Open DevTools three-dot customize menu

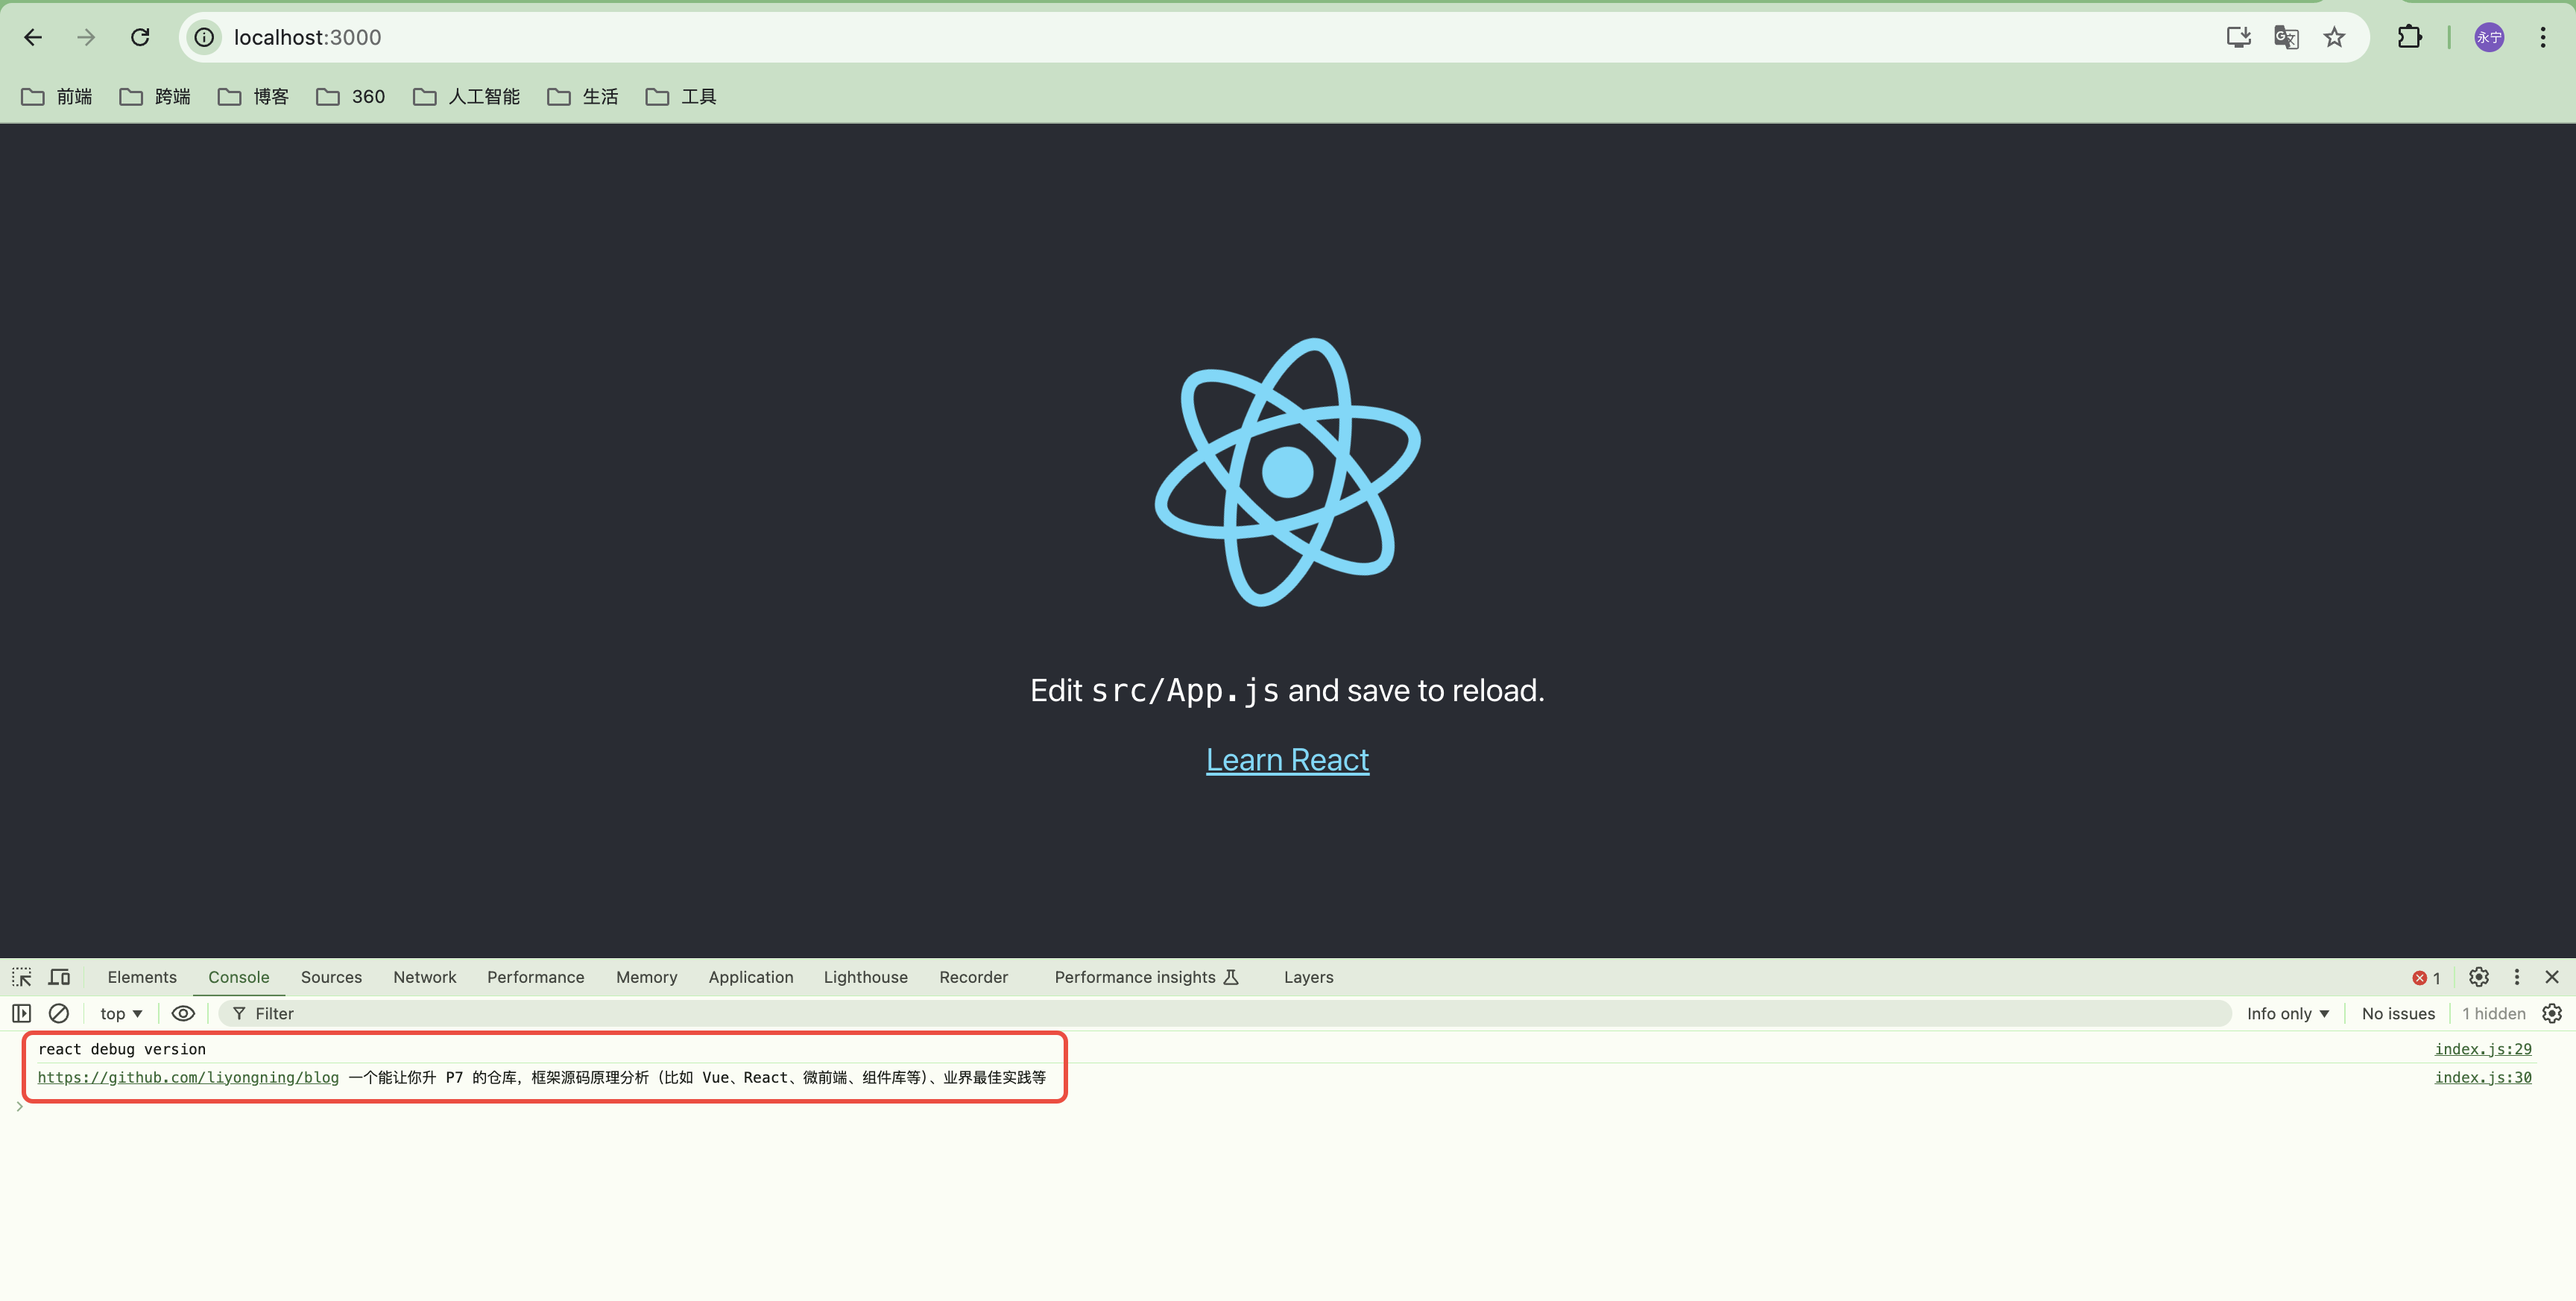point(2516,977)
